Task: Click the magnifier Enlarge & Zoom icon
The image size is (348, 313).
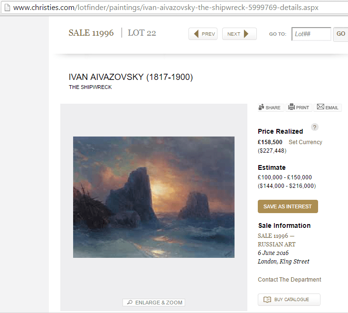Action: tap(130, 303)
